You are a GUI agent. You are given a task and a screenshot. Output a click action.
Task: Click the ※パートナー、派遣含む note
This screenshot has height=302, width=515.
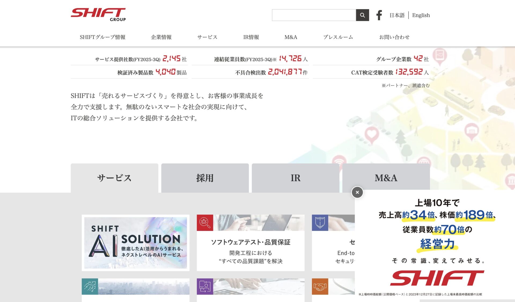click(406, 86)
